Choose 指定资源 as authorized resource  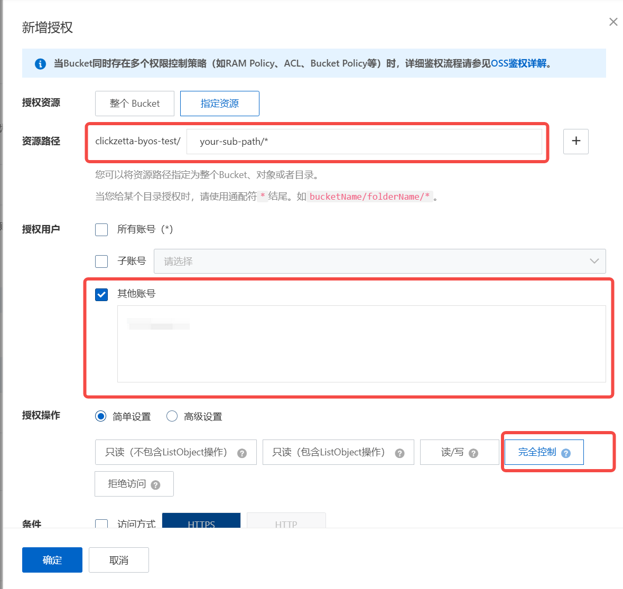point(219,104)
